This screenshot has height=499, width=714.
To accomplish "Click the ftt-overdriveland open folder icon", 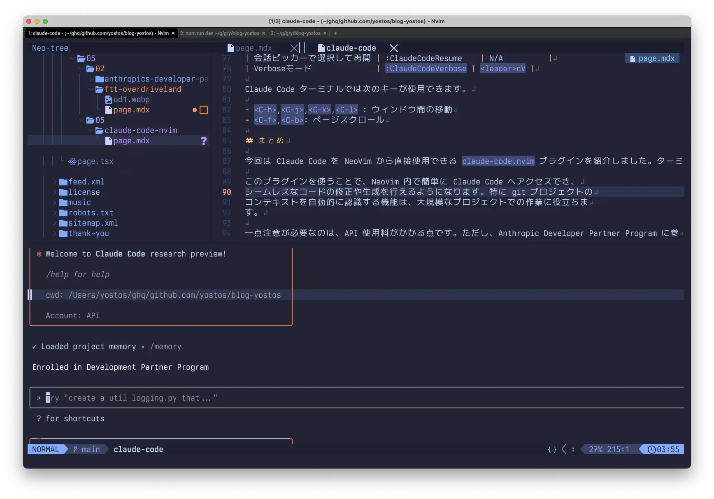I will [99, 89].
